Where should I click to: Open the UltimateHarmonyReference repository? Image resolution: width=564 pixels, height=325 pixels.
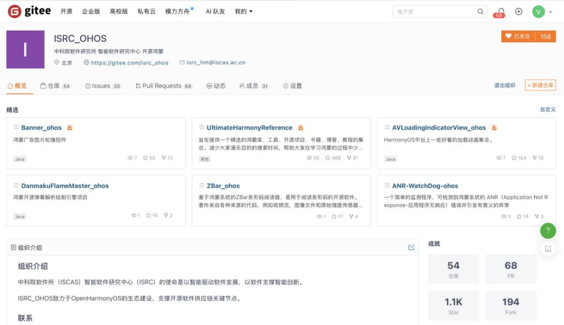click(x=249, y=127)
